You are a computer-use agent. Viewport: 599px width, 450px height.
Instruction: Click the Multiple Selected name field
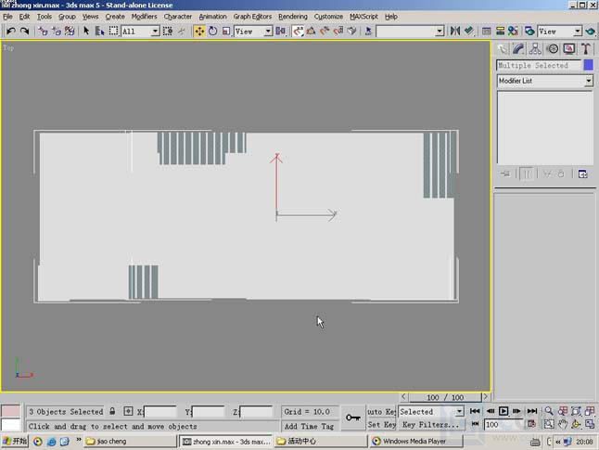539,65
